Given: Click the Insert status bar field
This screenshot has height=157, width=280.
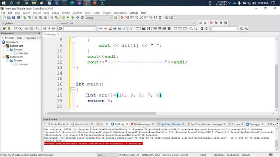Looking at the screenshot, I should (203, 155).
